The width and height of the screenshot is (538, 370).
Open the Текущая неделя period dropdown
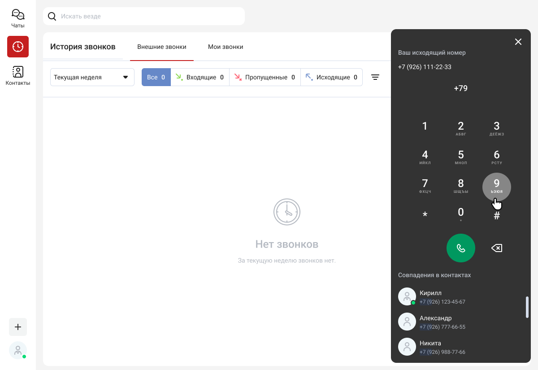coord(92,77)
